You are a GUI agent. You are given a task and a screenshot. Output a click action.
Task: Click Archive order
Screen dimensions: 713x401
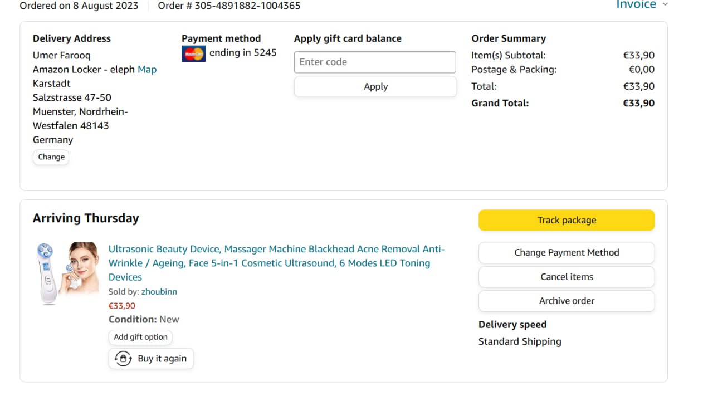pos(567,301)
